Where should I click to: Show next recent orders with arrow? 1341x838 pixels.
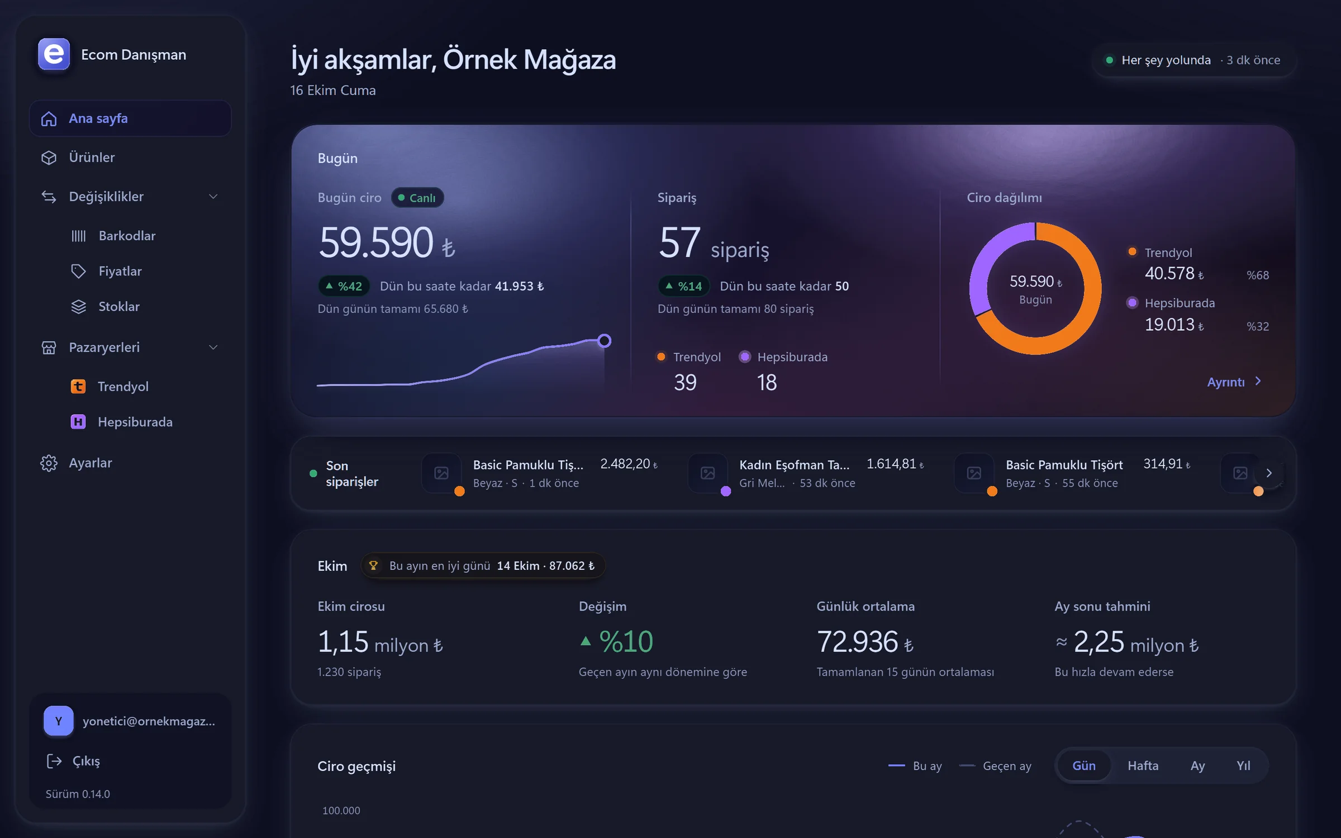point(1269,473)
